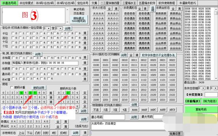Check value 4 in the 杀AC值 row
Viewport: 218px width, 136px height.
[35, 79]
